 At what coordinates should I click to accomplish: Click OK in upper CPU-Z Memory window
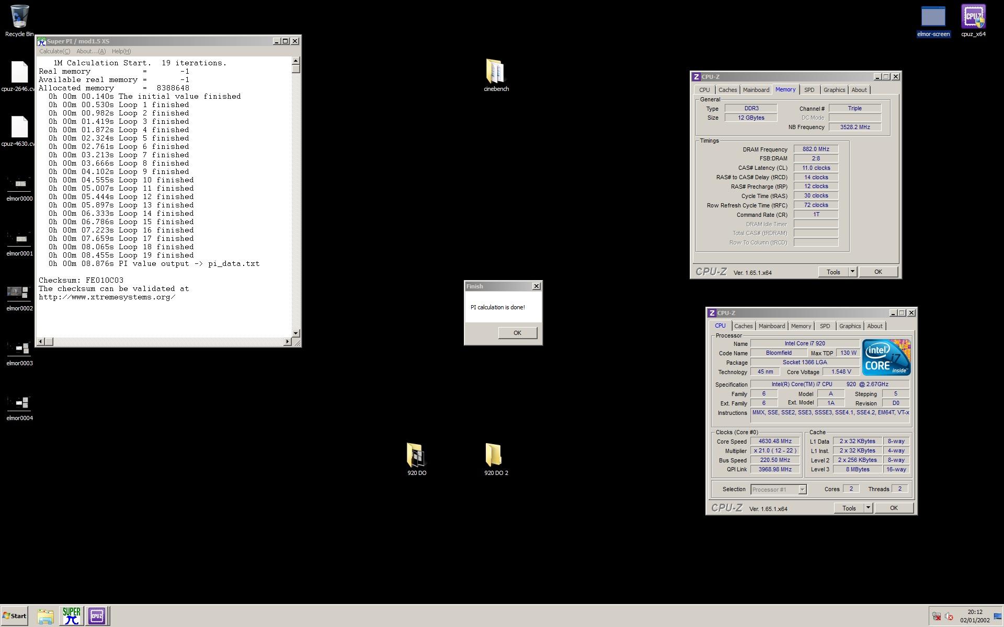(x=878, y=272)
